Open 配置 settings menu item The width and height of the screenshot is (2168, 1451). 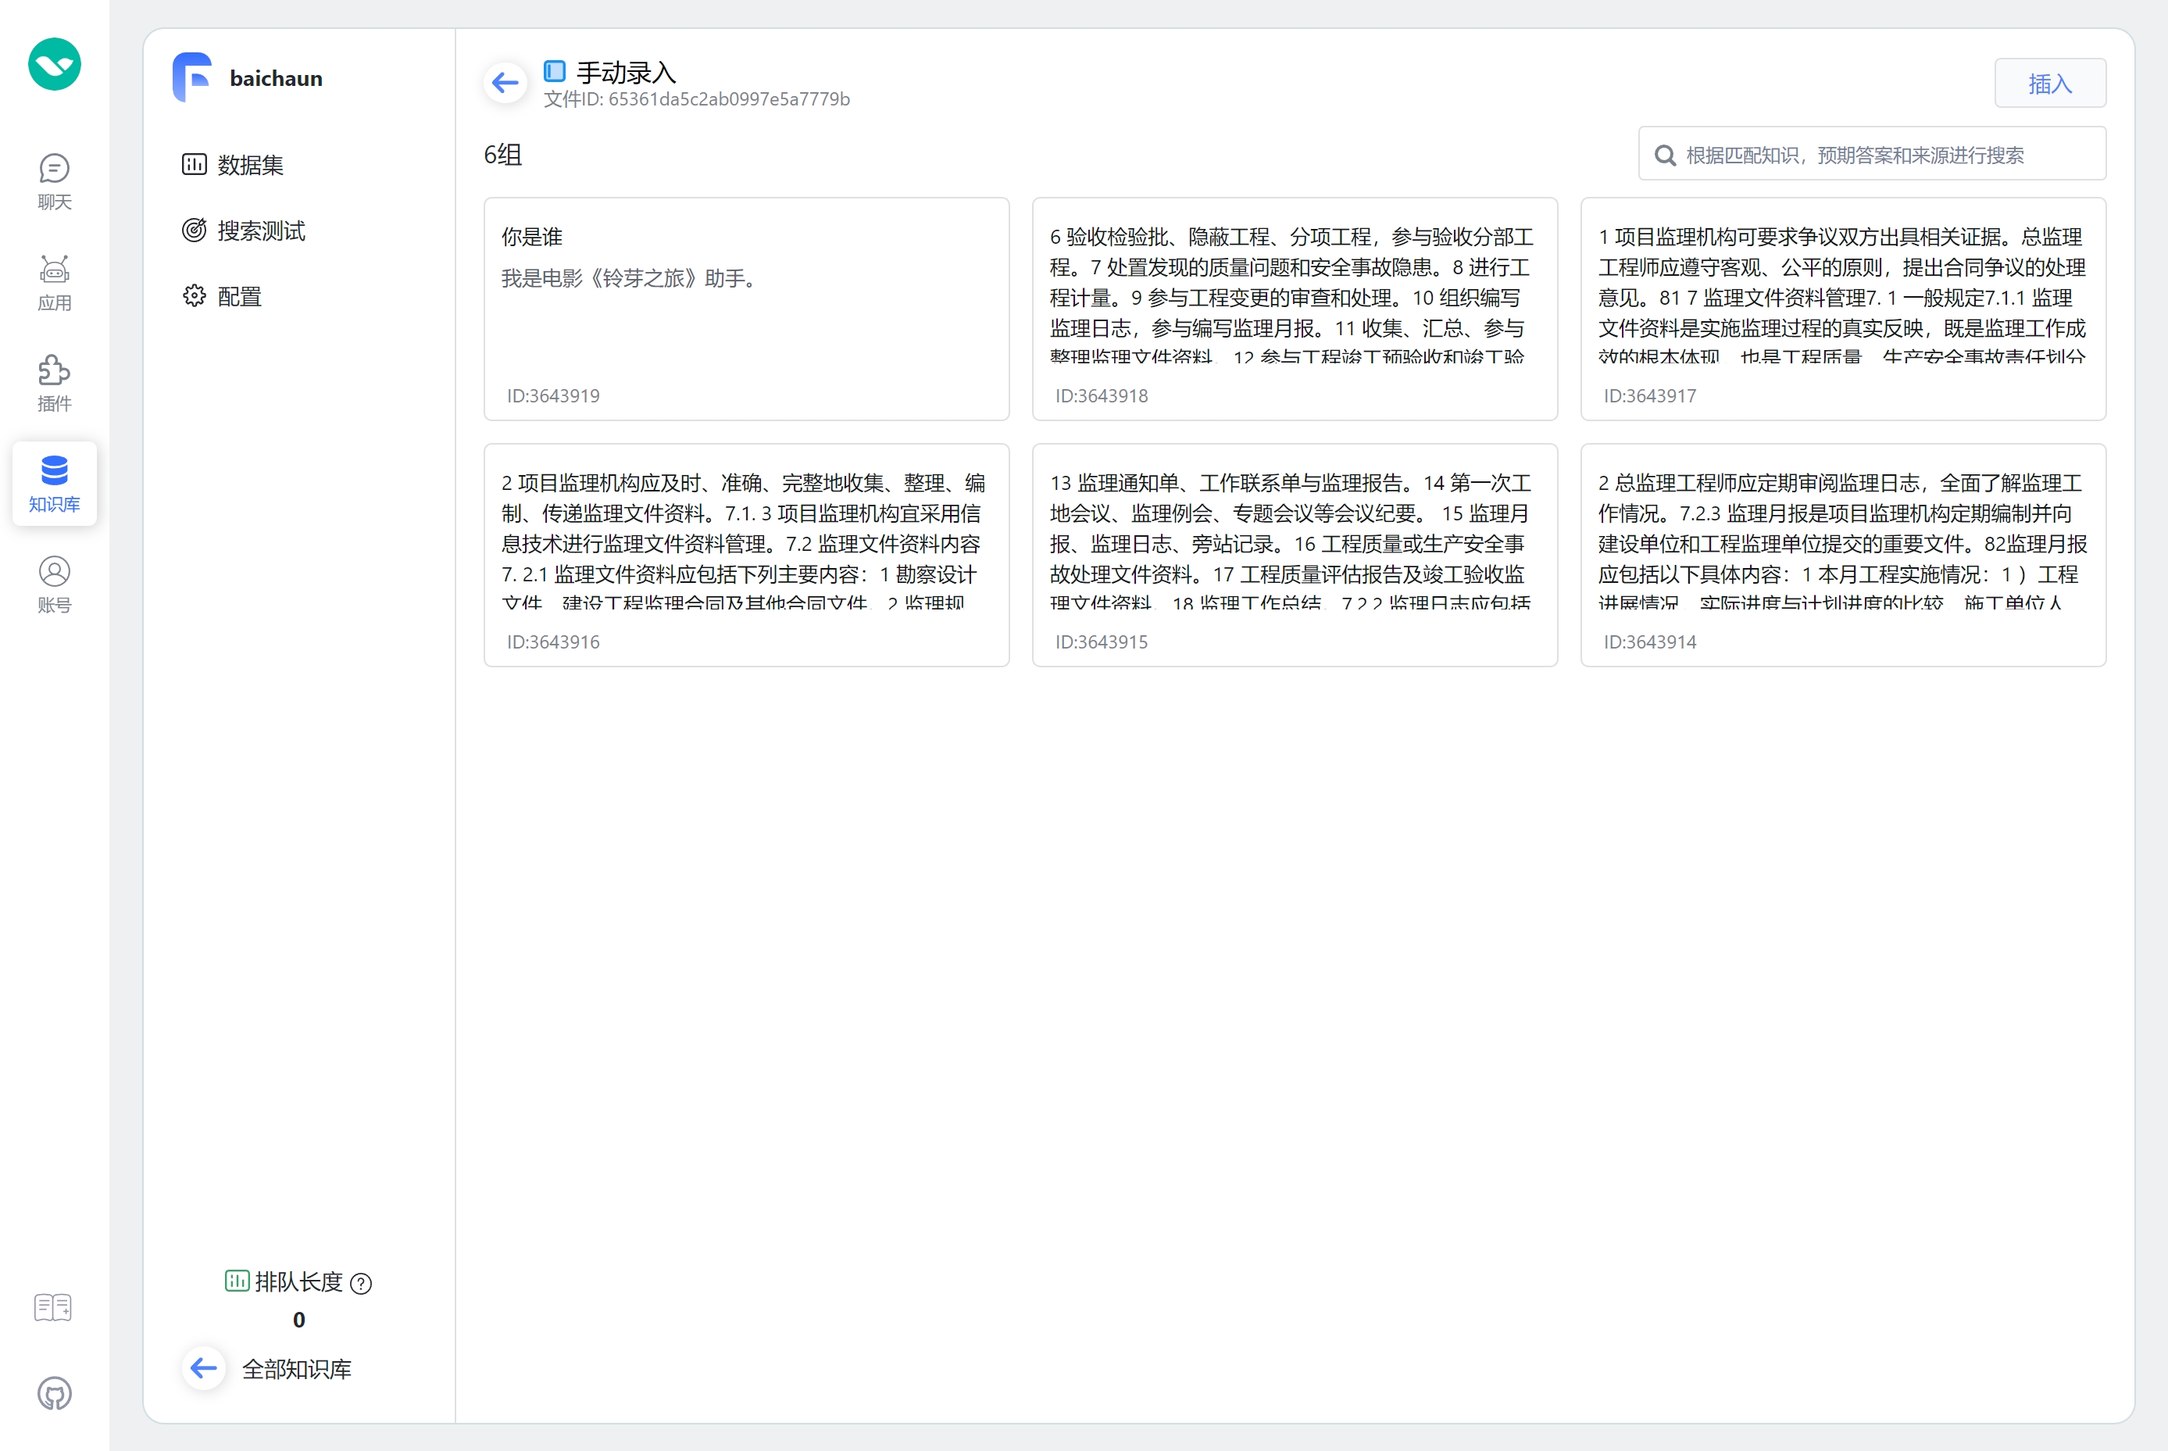coord(239,296)
